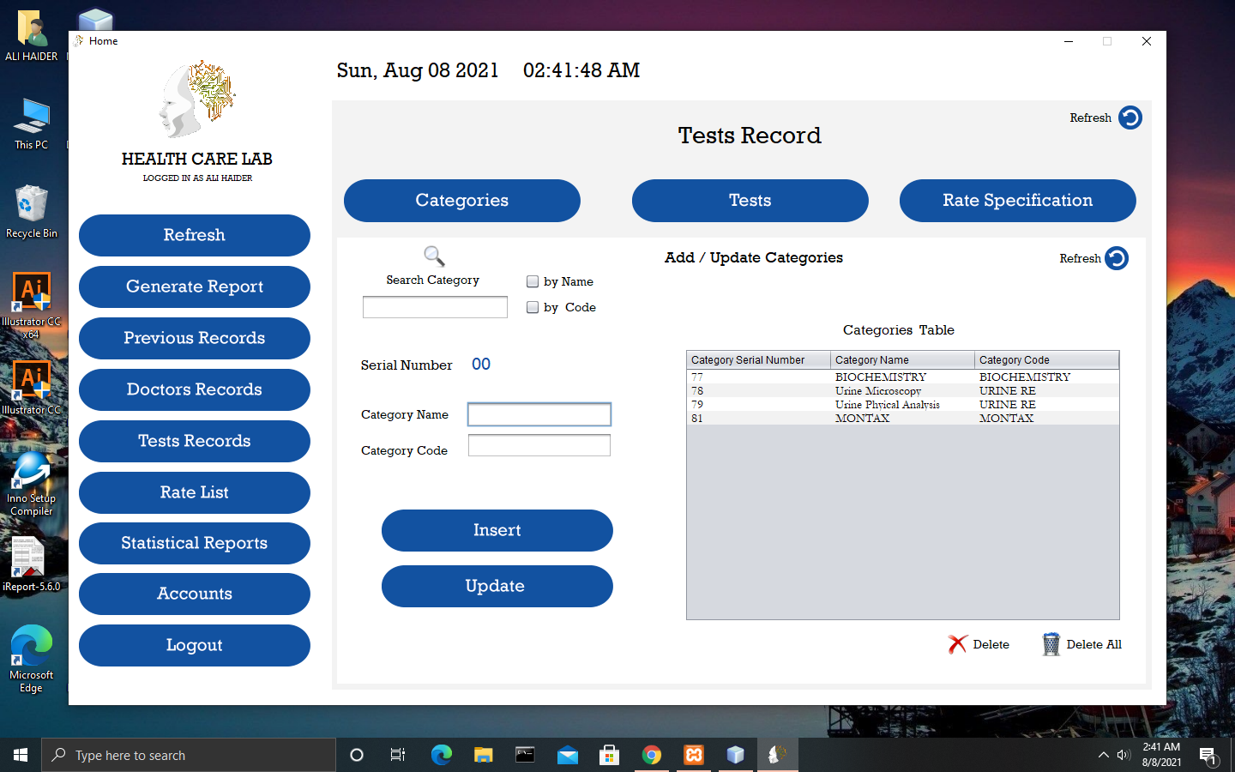Open Doctors Records from the sidebar
Screen dimensions: 1235x772
[x=194, y=389]
